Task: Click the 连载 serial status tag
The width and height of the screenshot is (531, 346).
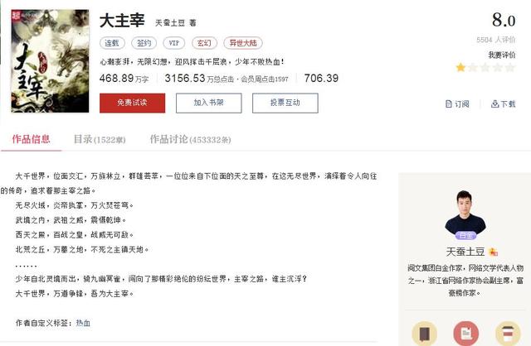Action: coord(112,41)
